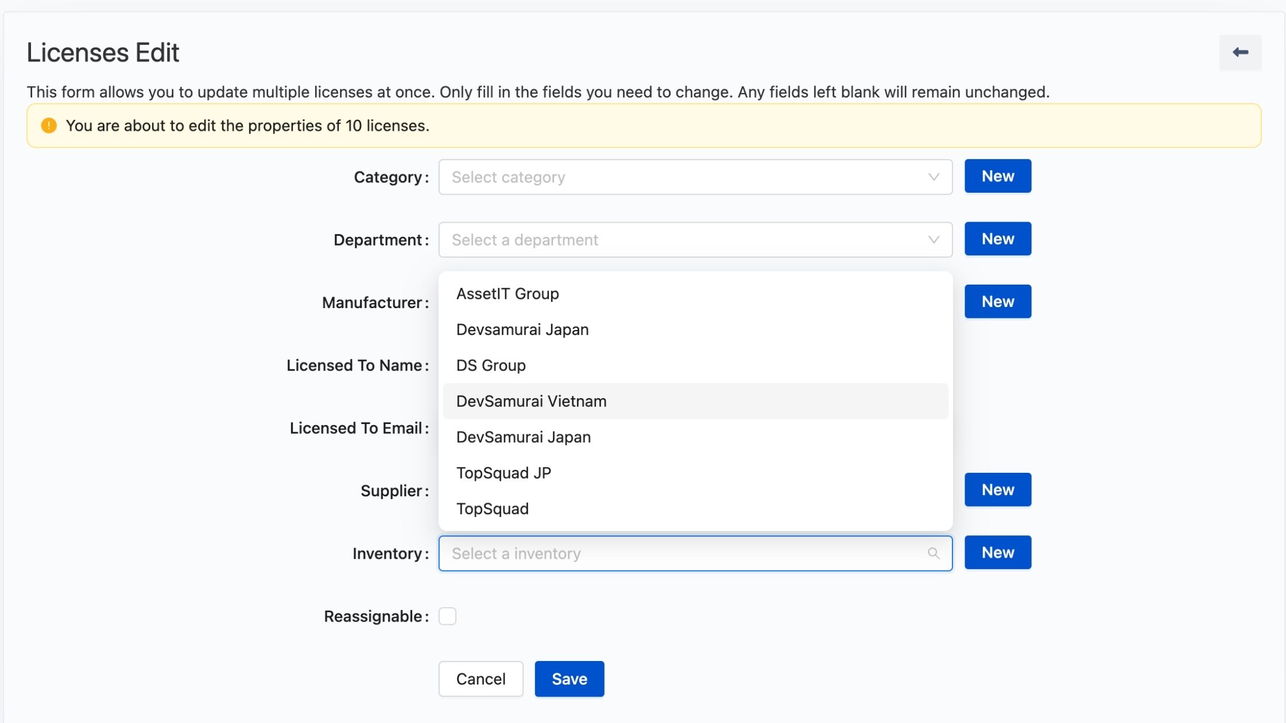The image size is (1286, 723).
Task: Click Category dropdown chevron arrow
Action: tap(933, 177)
